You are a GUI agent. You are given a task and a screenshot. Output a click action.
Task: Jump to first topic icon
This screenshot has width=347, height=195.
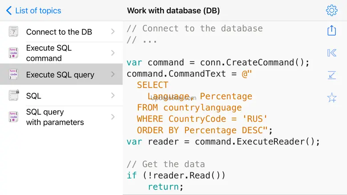pyautogui.click(x=331, y=53)
